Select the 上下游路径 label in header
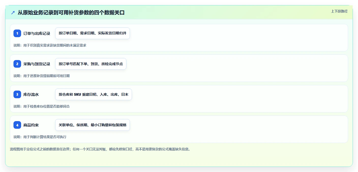This screenshot has height=172, width=358. [339, 11]
